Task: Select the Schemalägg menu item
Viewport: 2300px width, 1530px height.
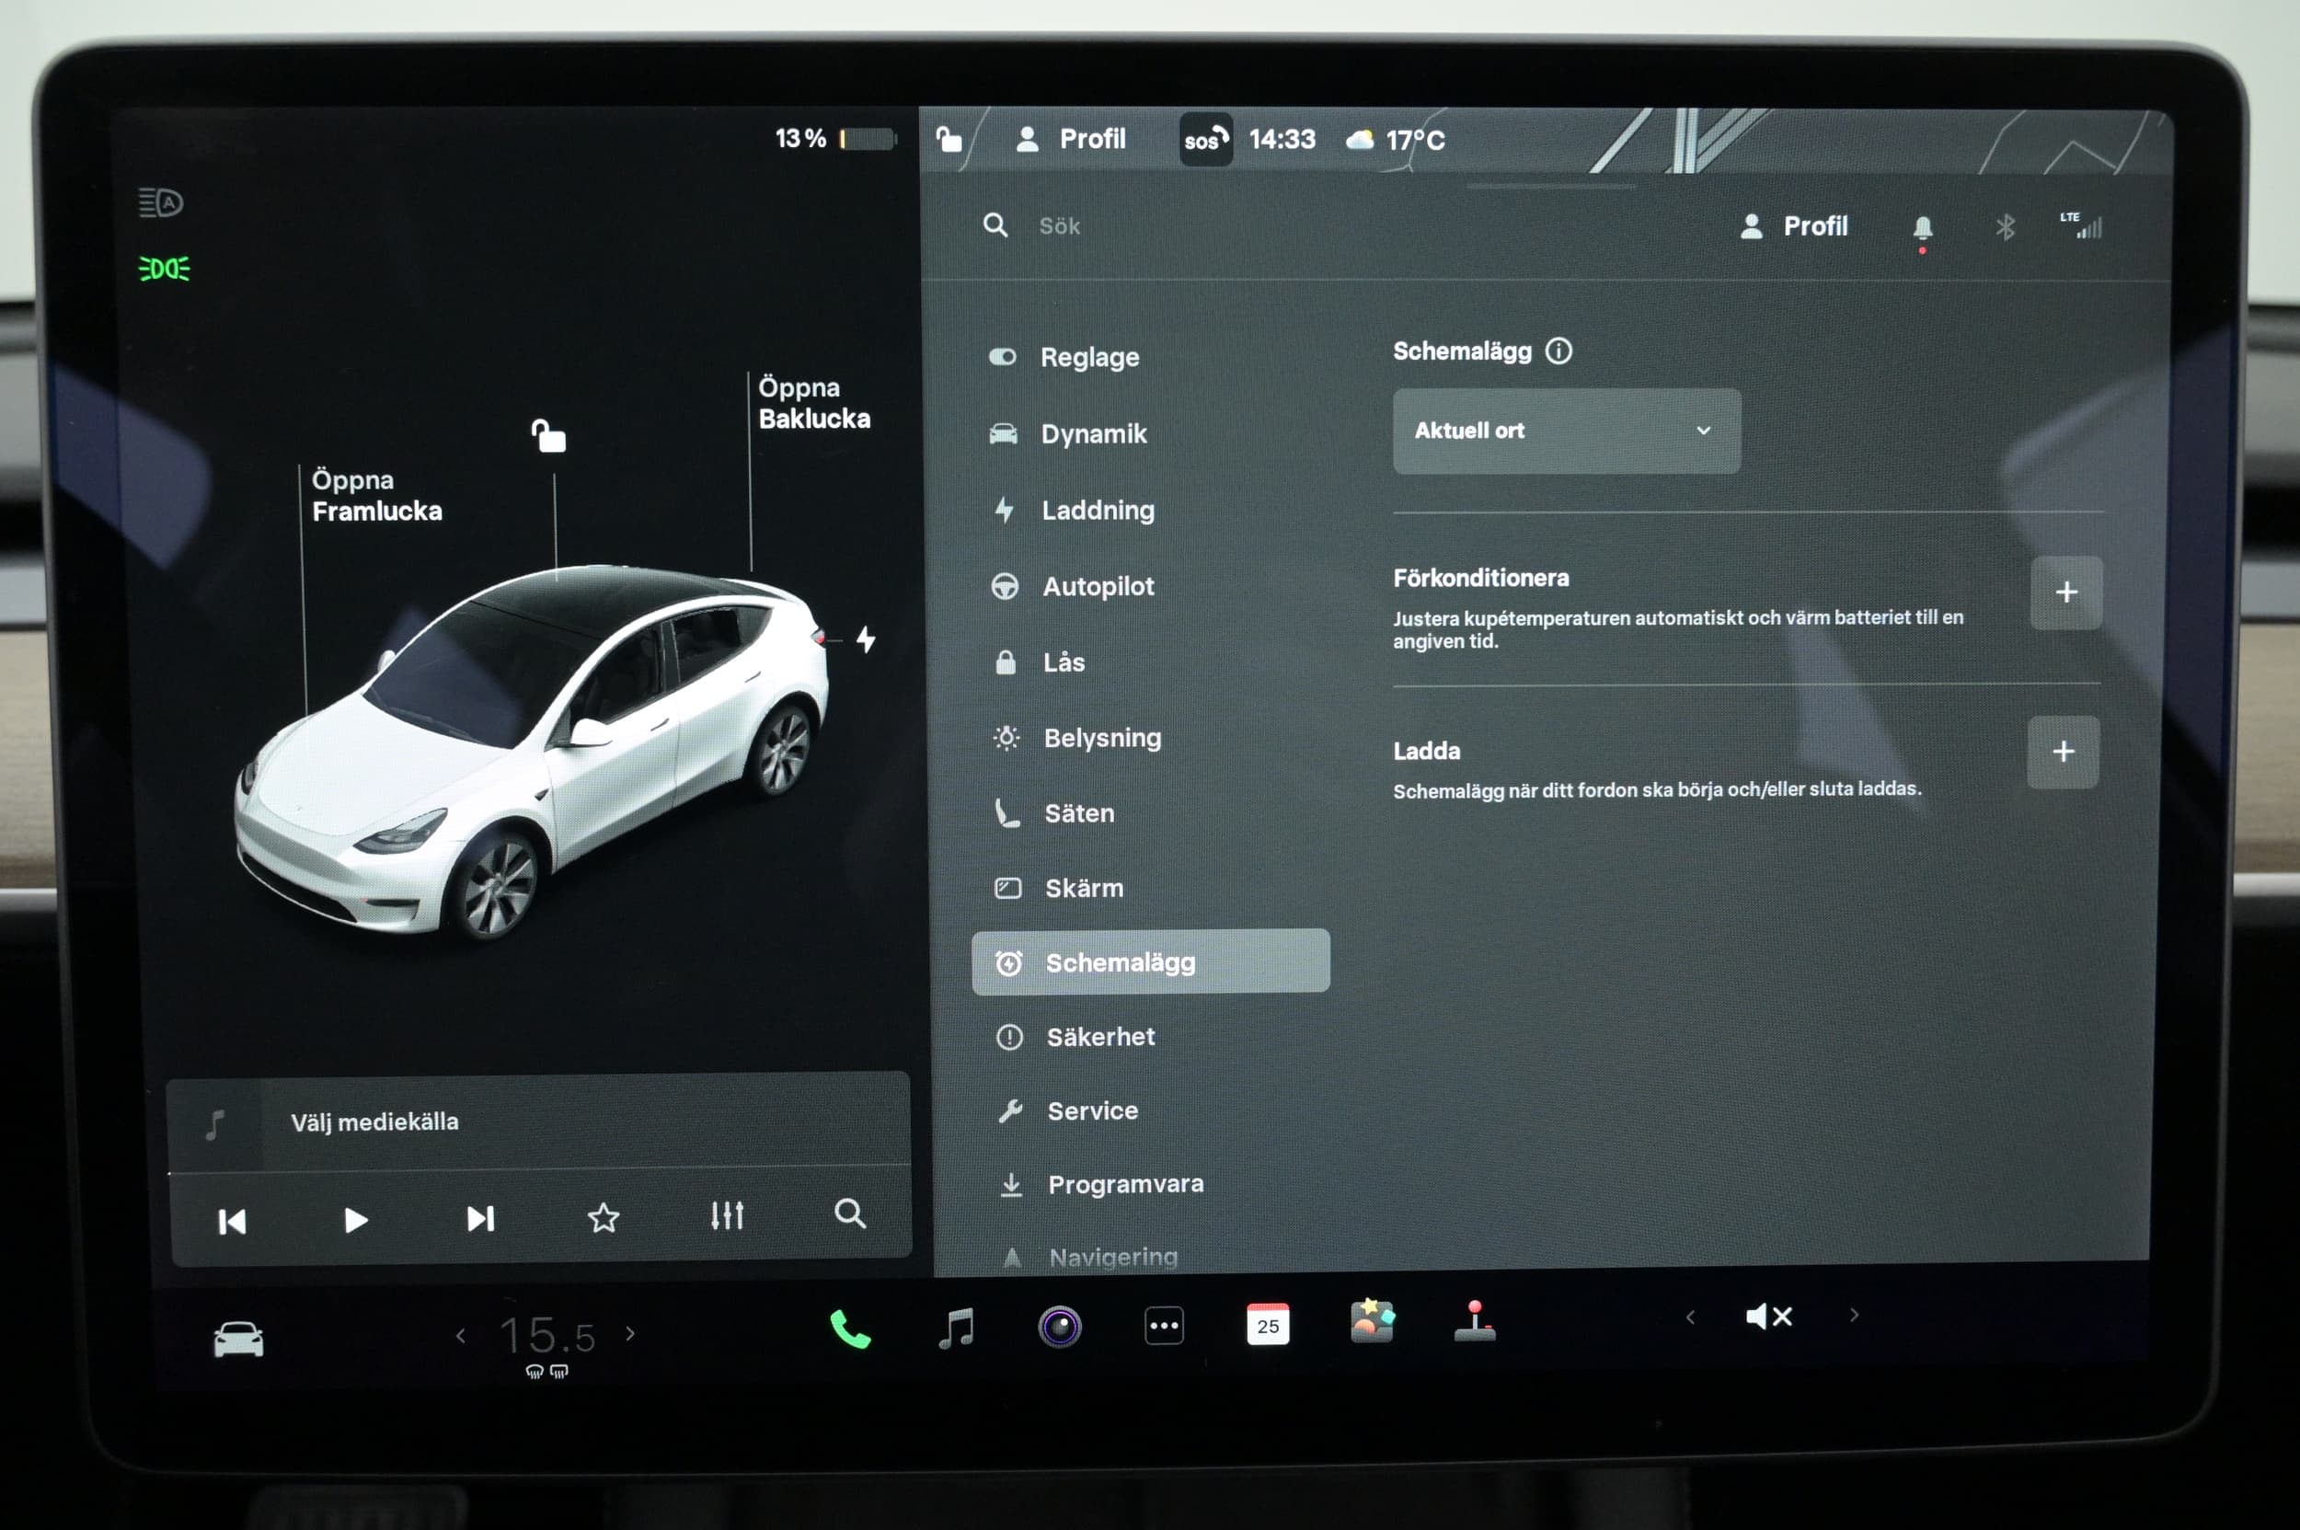Action: click(x=1151, y=961)
